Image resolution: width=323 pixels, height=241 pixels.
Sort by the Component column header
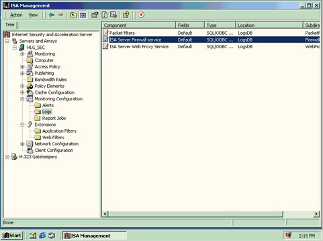(138, 25)
